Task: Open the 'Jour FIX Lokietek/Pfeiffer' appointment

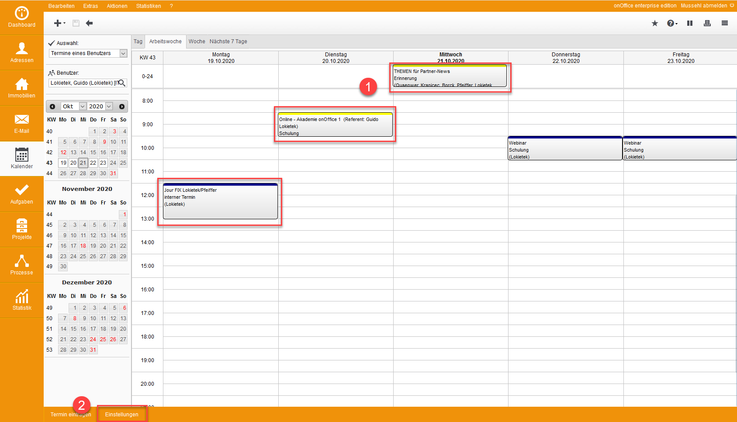Action: pyautogui.click(x=220, y=201)
